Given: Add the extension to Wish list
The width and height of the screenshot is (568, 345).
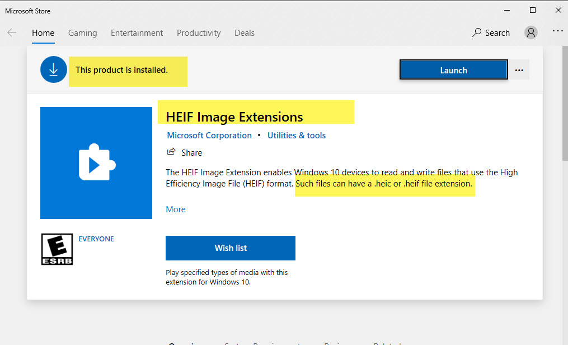Looking at the screenshot, I should 231,248.
